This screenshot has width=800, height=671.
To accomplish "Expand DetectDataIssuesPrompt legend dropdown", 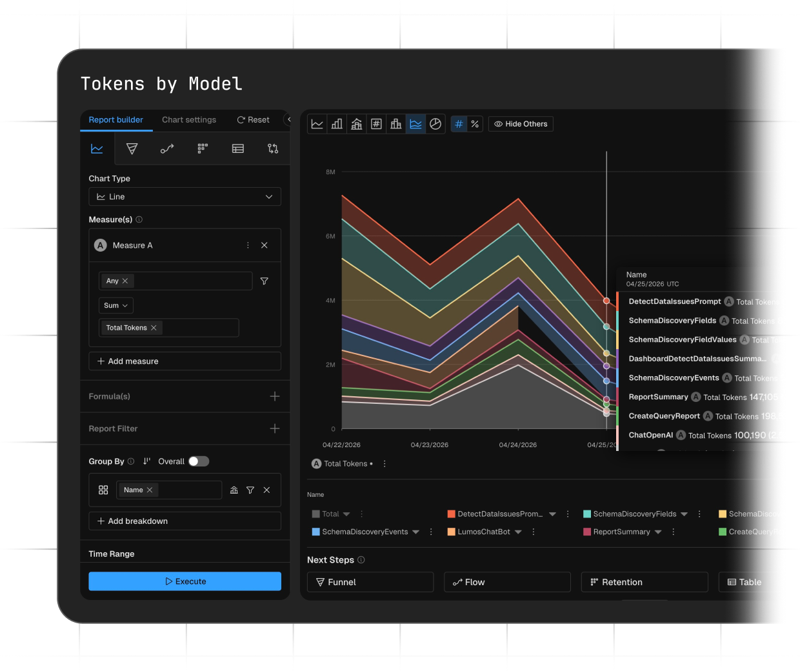I will (x=553, y=514).
